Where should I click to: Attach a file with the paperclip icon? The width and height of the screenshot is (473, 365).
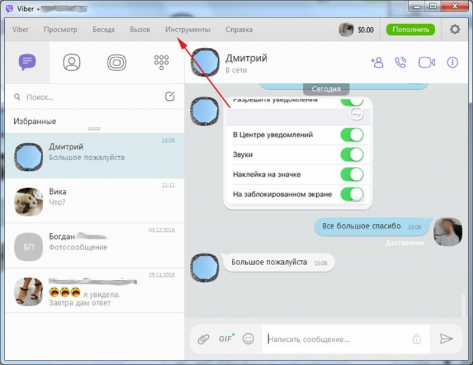coord(206,338)
